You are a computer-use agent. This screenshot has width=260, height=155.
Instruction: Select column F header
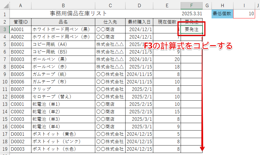[192, 6]
